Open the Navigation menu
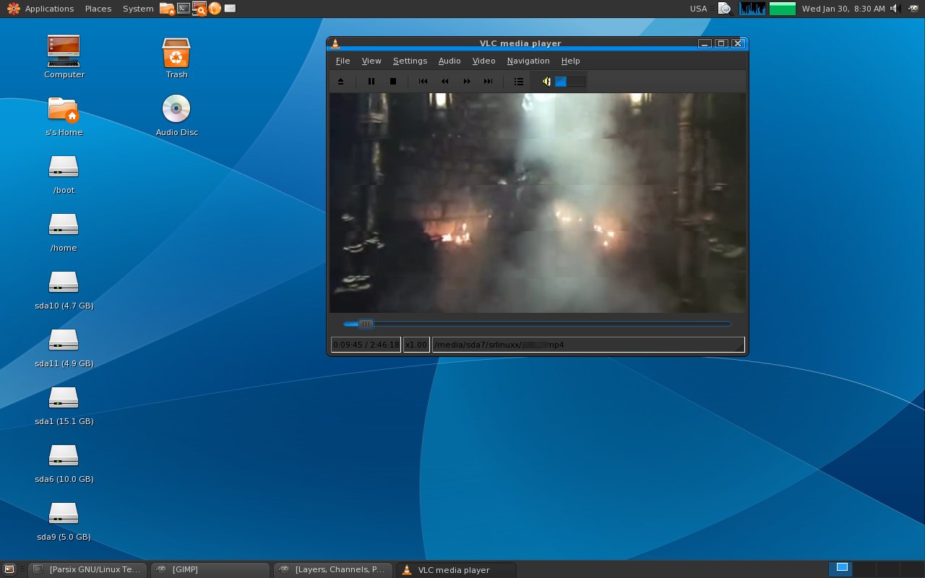Image resolution: width=925 pixels, height=578 pixels. tap(528, 61)
